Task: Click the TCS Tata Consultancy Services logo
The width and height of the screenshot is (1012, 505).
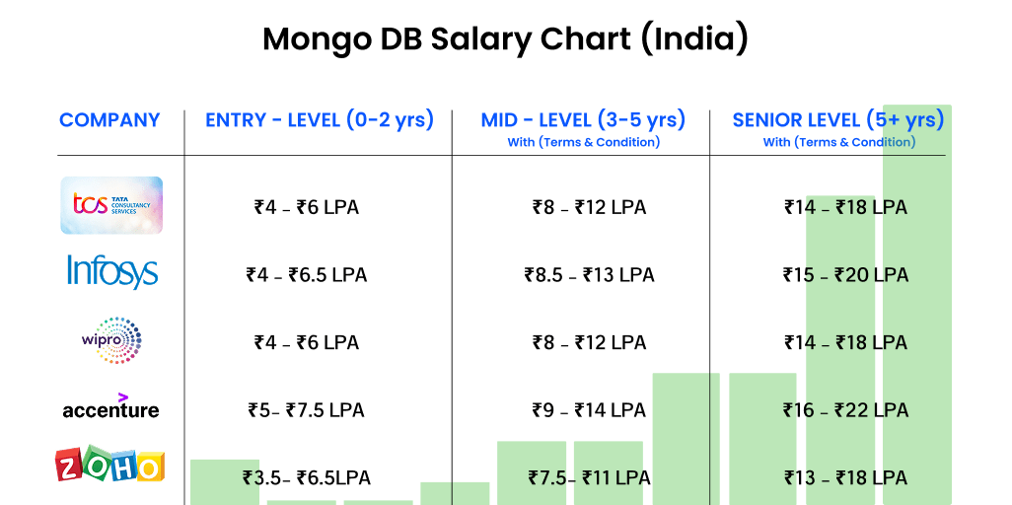Action: [x=111, y=205]
